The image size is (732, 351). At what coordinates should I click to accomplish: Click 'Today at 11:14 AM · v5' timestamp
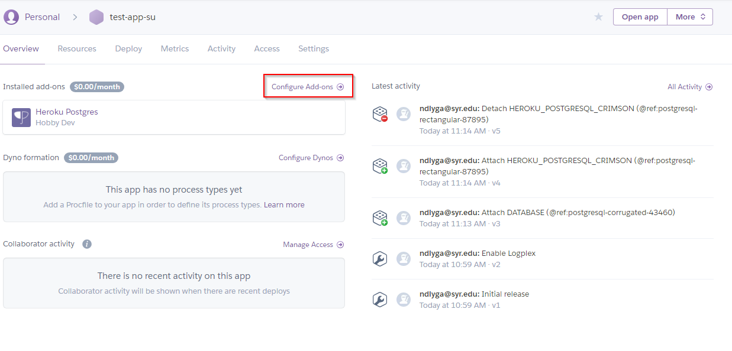coord(460,131)
